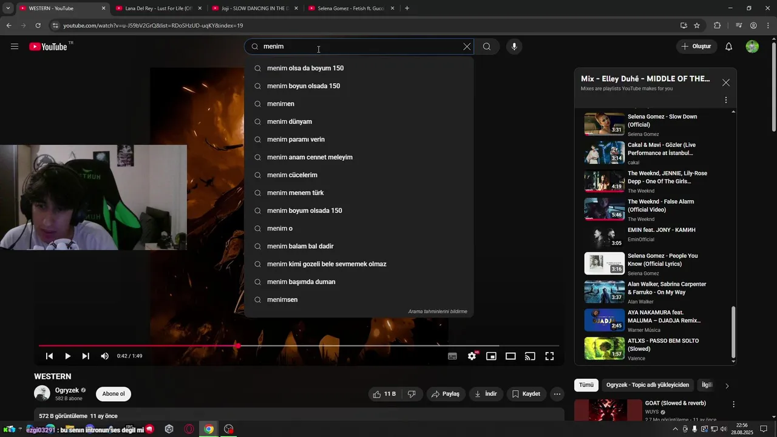
Task: Download the video with İndir
Action: [486, 394]
